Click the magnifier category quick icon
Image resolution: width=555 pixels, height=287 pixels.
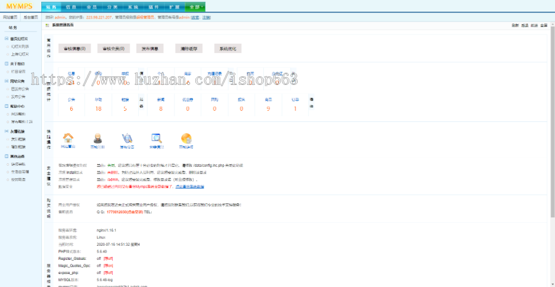(157, 139)
